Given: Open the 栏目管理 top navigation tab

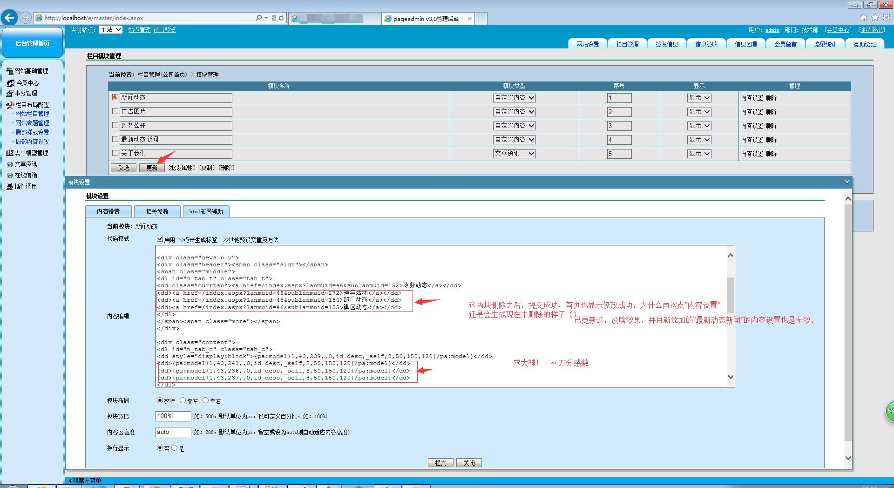Looking at the screenshot, I should click(627, 44).
